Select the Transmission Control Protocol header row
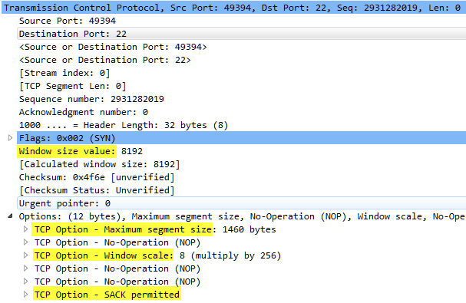The height and width of the screenshot is (303, 466). coord(233,8)
